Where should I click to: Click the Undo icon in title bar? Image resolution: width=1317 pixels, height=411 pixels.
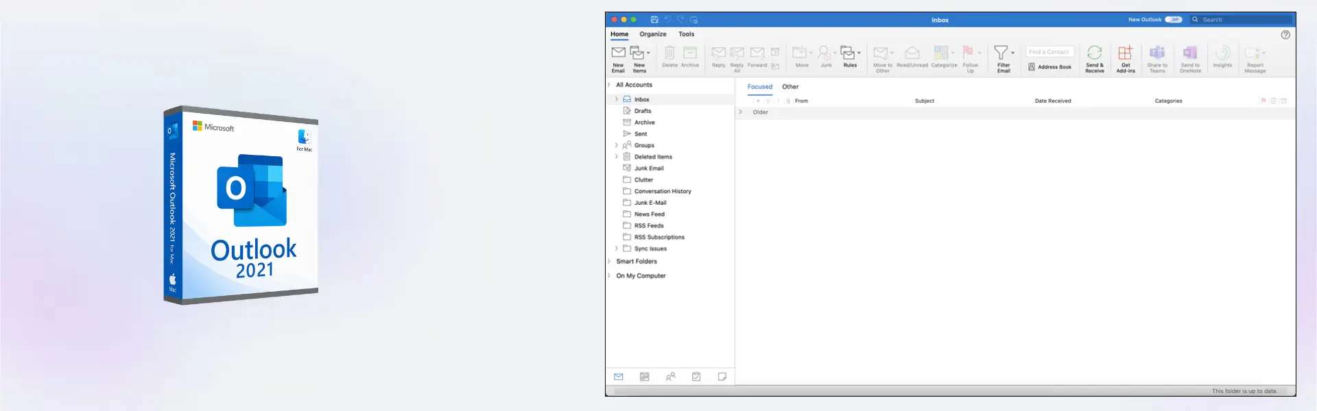(x=667, y=20)
